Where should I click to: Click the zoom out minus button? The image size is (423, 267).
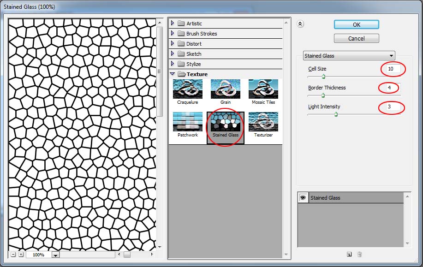tap(13, 255)
